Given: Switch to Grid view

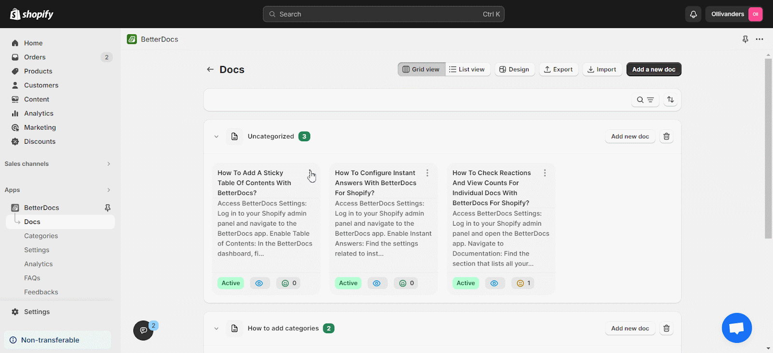Looking at the screenshot, I should pos(421,69).
